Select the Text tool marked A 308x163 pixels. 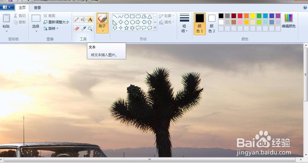click(90, 19)
